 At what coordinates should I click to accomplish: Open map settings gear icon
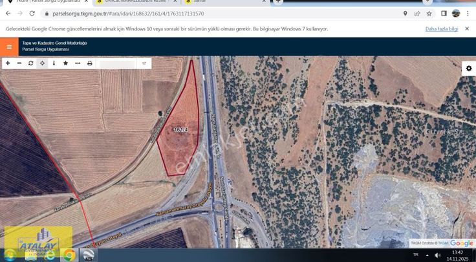point(468,69)
